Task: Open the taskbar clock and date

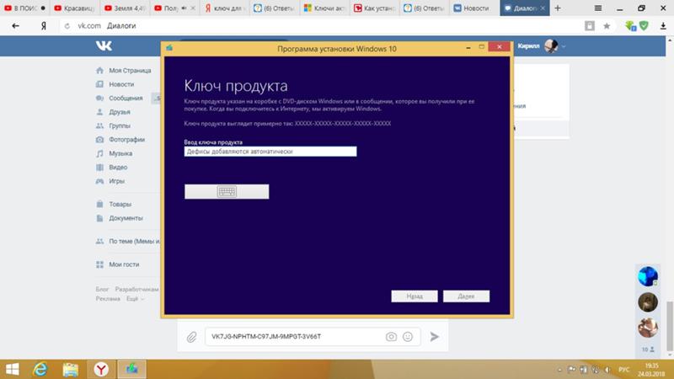Action: point(651,370)
